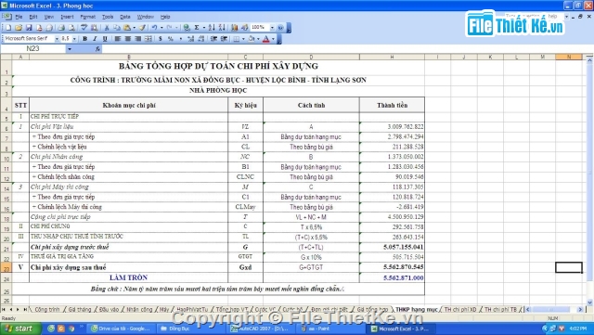
Task: Switch to AutoCAD 2007 taskbar button
Action: pos(262,329)
